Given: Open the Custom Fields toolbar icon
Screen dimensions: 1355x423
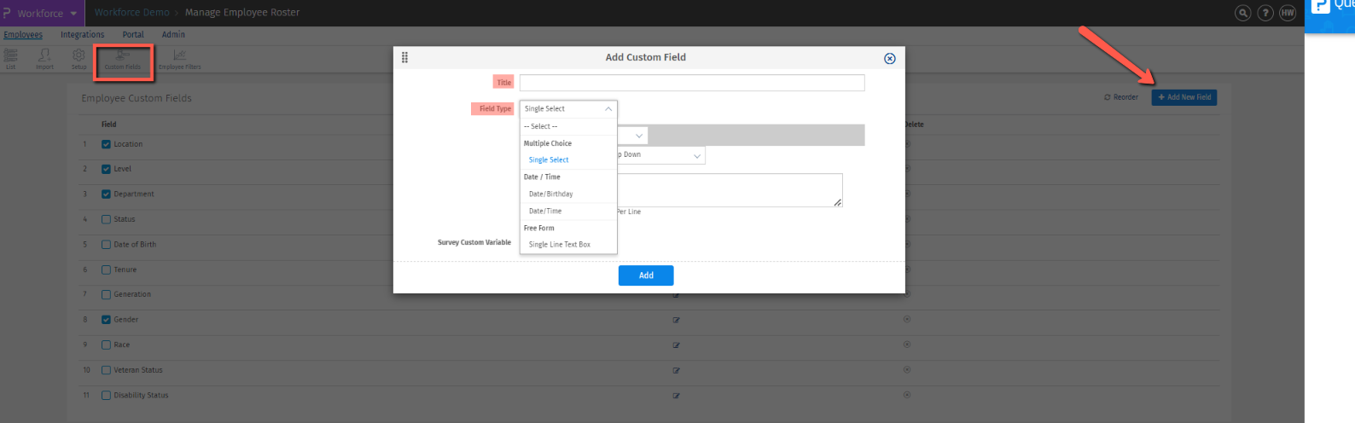Looking at the screenshot, I should 123,58.
